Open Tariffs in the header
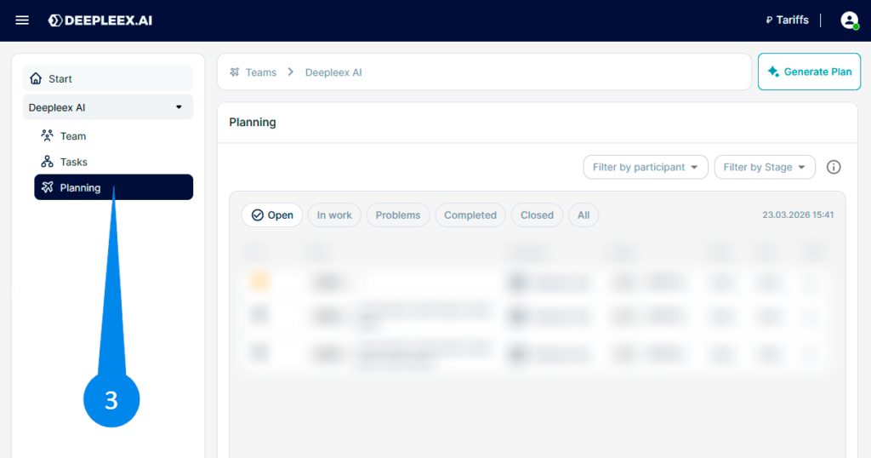This screenshot has height=458, width=871. coord(787,20)
